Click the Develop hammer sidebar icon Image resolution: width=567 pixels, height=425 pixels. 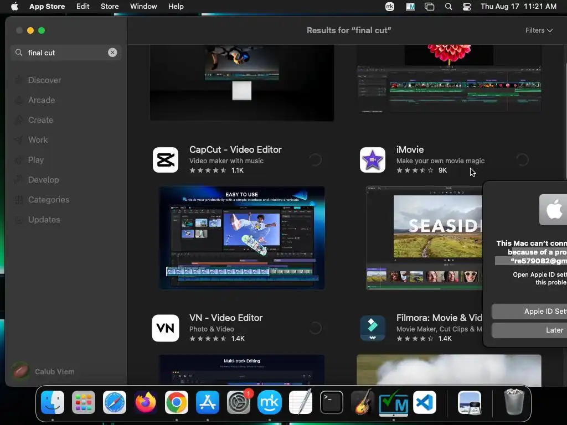[x=19, y=180]
